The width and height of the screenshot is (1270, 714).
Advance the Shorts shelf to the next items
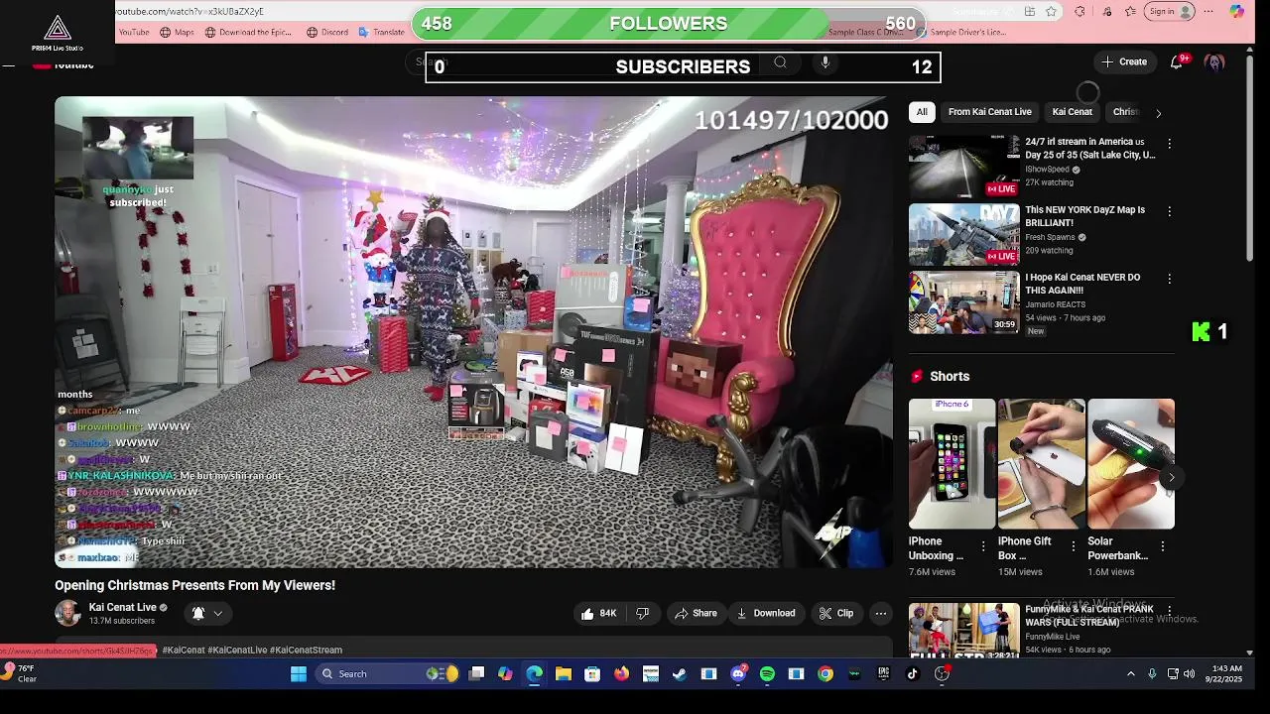[1171, 477]
